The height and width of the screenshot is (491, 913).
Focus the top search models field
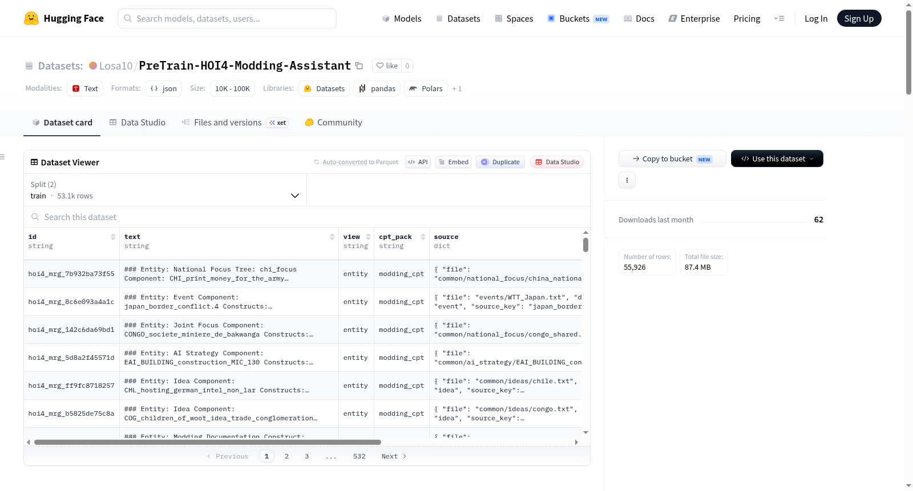pos(227,18)
